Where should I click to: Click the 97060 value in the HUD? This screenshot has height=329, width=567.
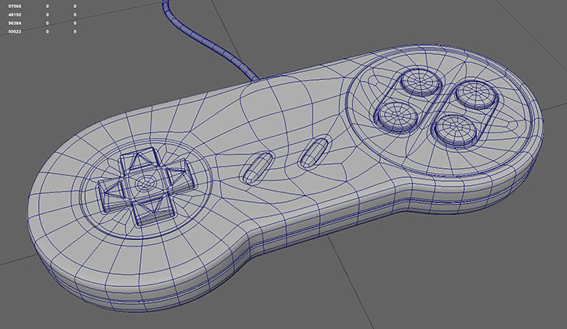(x=15, y=6)
